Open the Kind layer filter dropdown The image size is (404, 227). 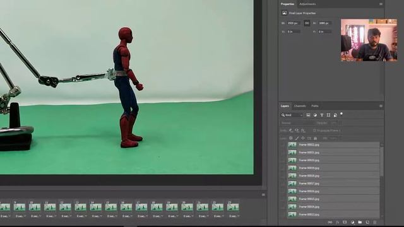292,115
